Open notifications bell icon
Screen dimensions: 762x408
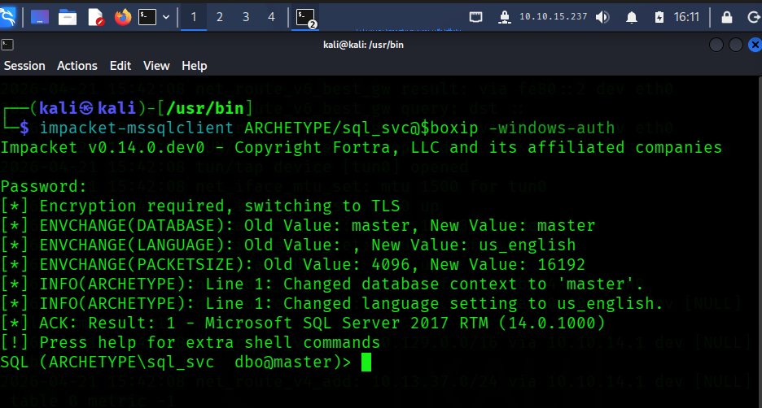[x=631, y=17]
